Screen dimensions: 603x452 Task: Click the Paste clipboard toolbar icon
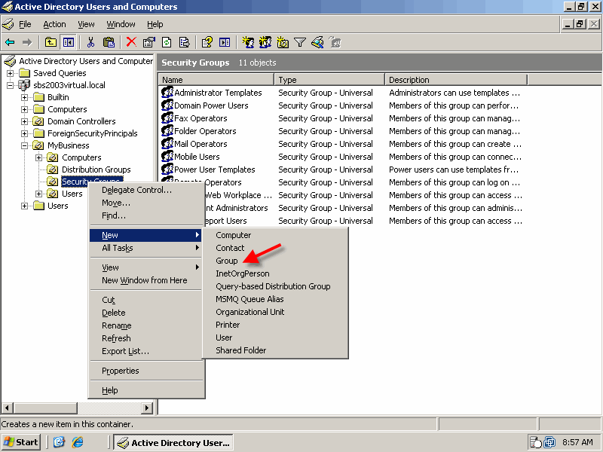click(x=109, y=42)
